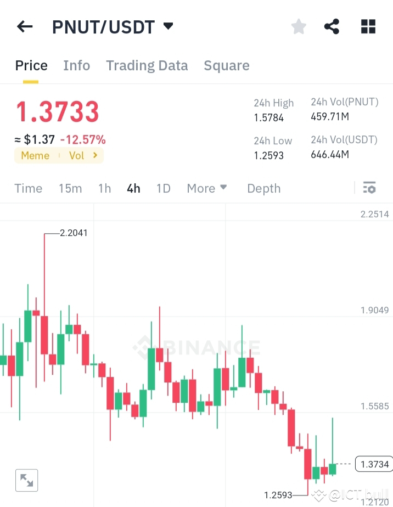Star PNUT/USDT as a favorite
393x507 pixels.
298,26
